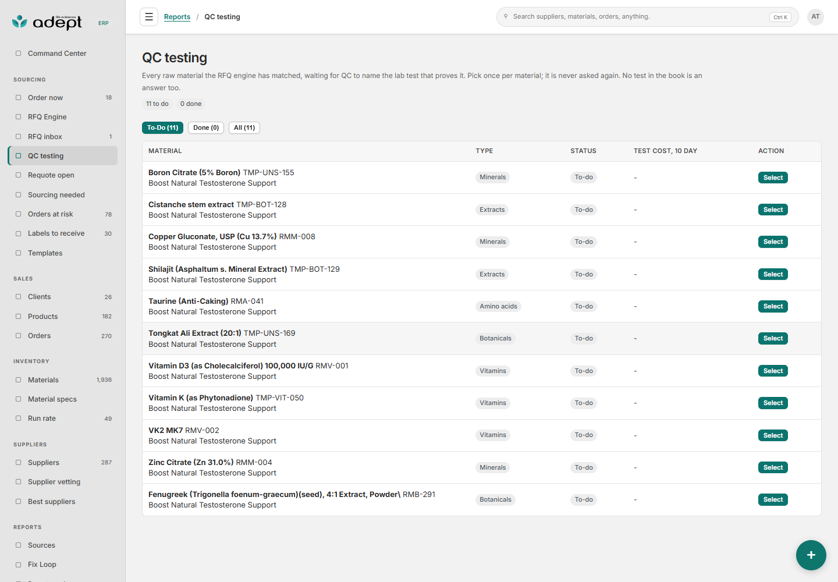Select a test for Shilajit extract

[773, 274]
